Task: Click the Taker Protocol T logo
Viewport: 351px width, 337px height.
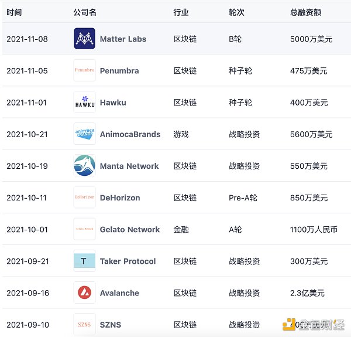Action: coord(84,261)
